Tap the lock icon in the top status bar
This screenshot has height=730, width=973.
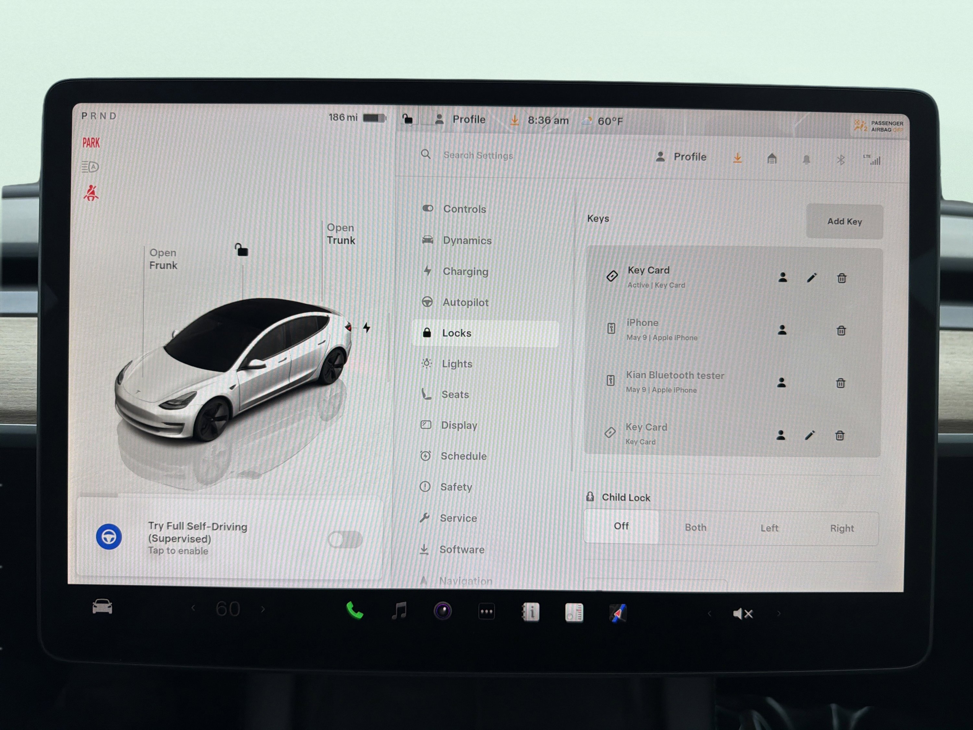[x=407, y=119]
